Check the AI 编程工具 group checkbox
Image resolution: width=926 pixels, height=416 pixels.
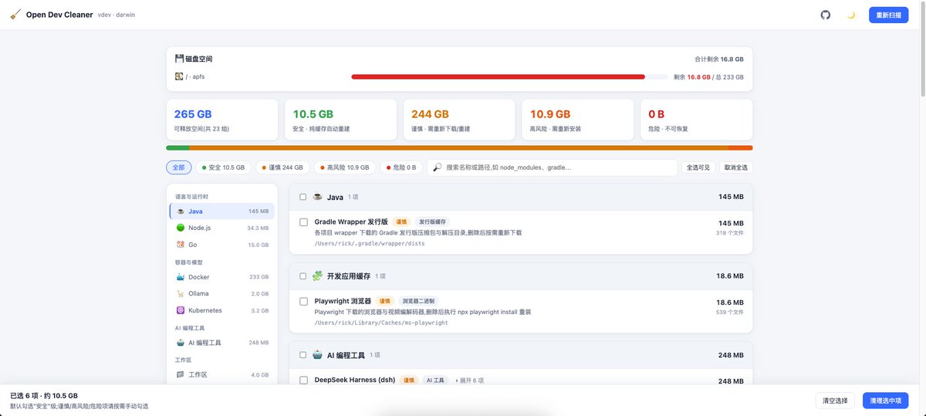click(x=303, y=355)
